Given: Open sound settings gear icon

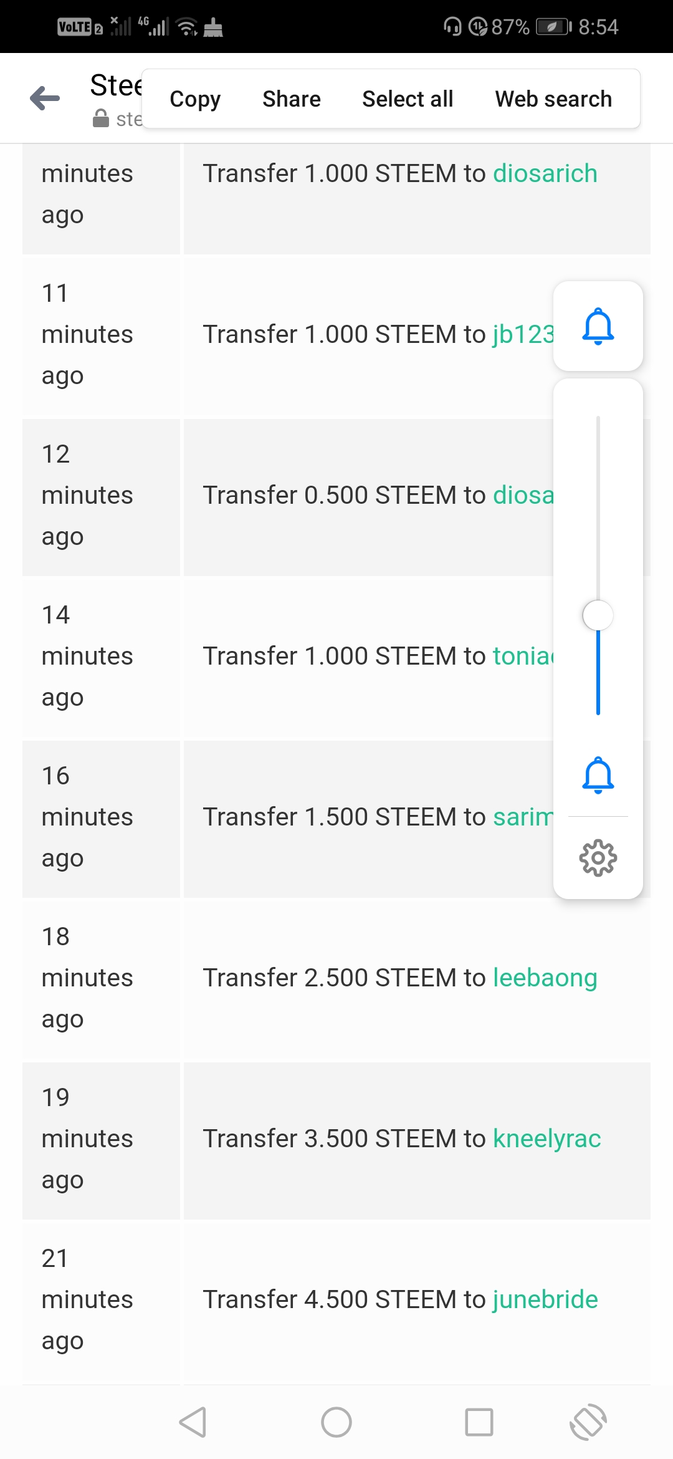Looking at the screenshot, I should pyautogui.click(x=598, y=858).
